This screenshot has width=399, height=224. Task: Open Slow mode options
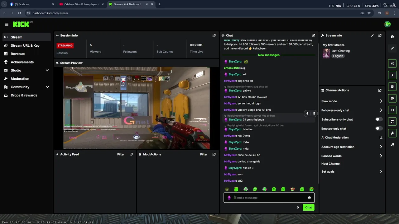(x=352, y=101)
